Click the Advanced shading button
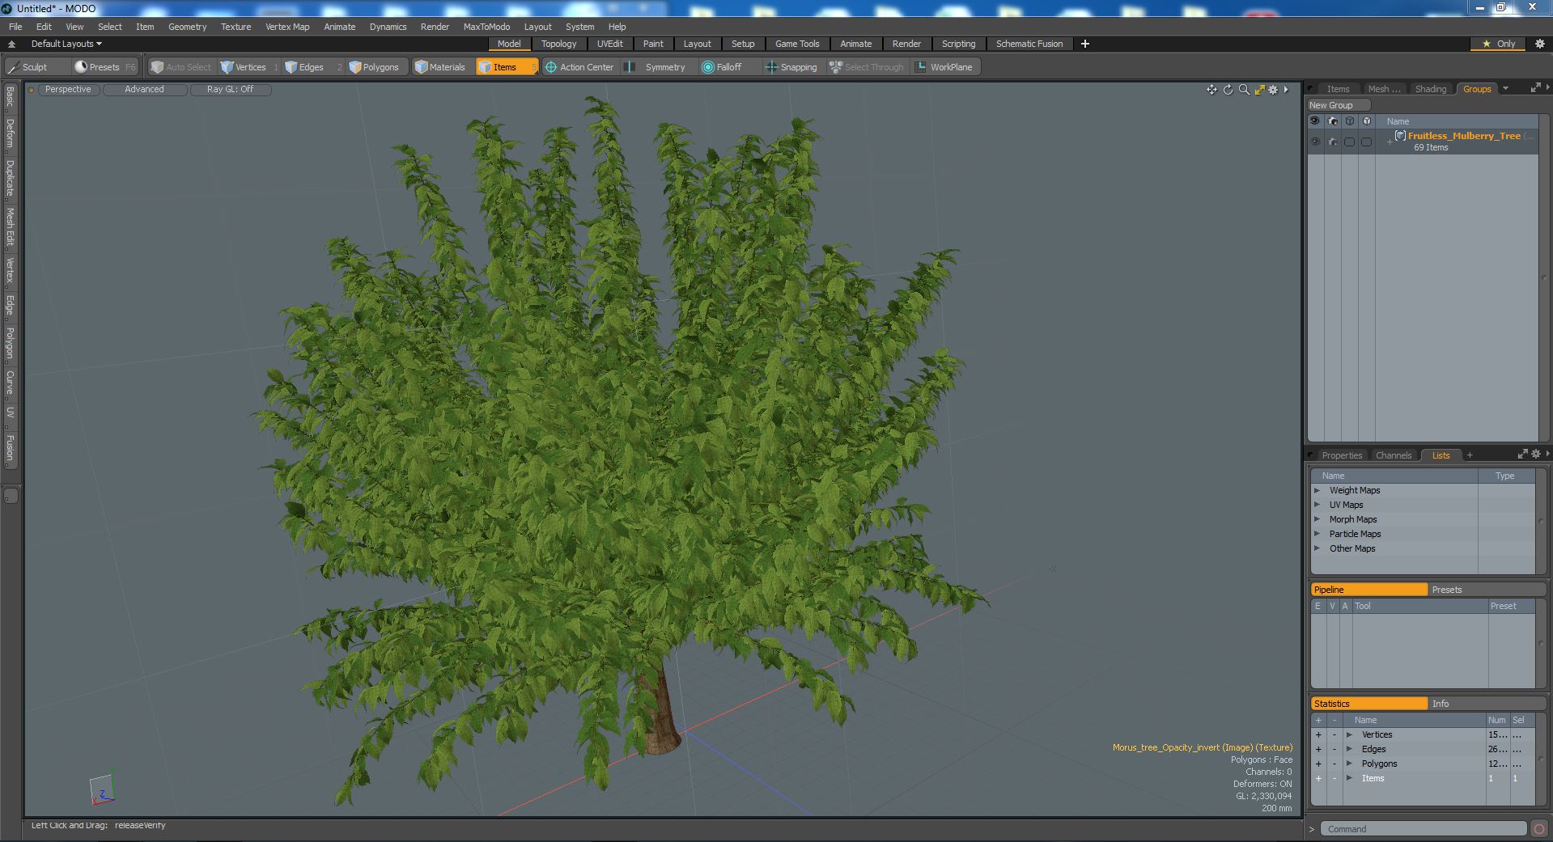The width and height of the screenshot is (1553, 842). [144, 90]
